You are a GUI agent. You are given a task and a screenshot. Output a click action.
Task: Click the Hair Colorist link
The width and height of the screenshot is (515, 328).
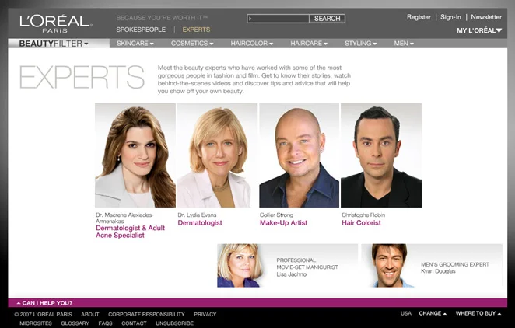coord(361,223)
